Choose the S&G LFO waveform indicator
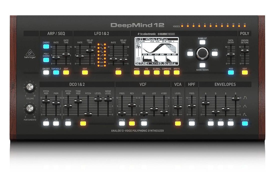The height and width of the screenshot is (172, 275). (x=102, y=65)
